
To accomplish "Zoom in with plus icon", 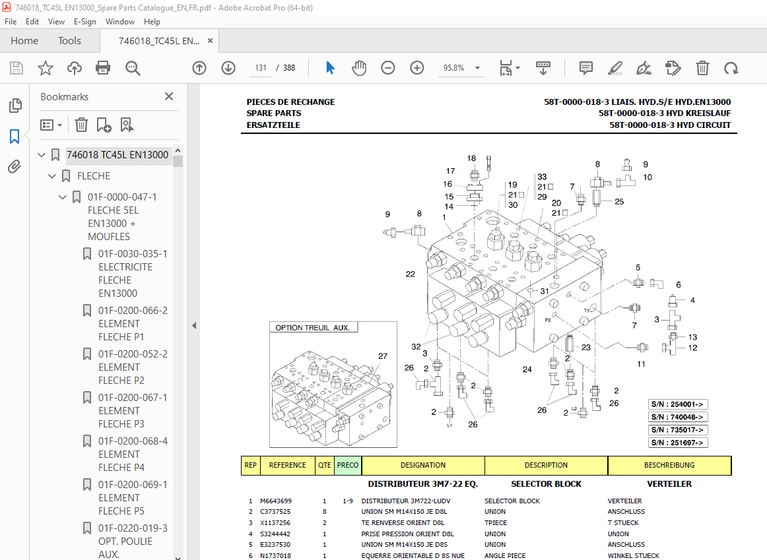I will point(417,68).
